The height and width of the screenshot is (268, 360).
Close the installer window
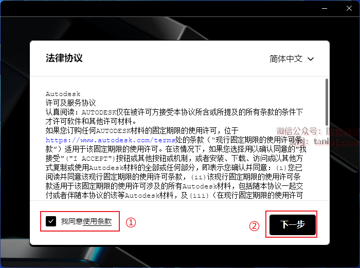pyautogui.click(x=349, y=9)
